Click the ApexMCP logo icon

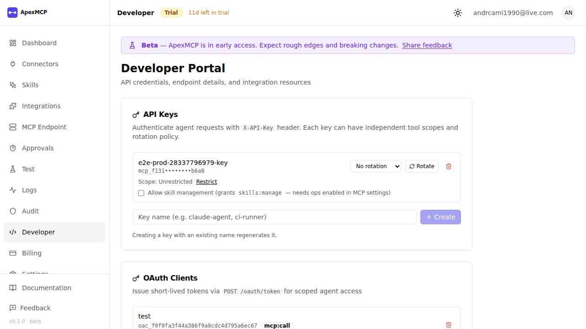click(x=12, y=12)
